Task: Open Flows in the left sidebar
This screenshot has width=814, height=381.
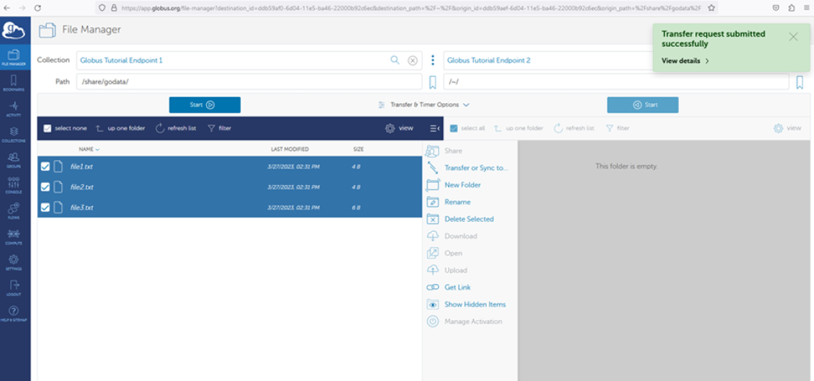Action: click(x=14, y=211)
